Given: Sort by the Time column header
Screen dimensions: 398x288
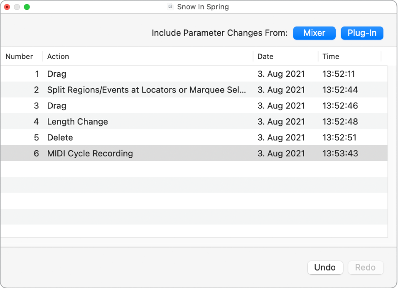Looking at the screenshot, I should point(331,56).
